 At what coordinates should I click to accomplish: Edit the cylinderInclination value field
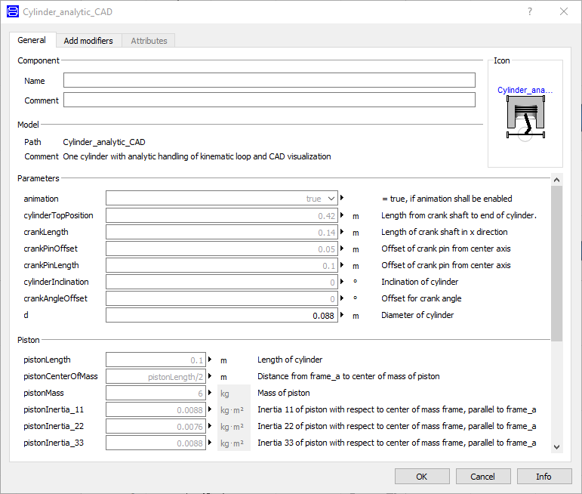(x=222, y=282)
